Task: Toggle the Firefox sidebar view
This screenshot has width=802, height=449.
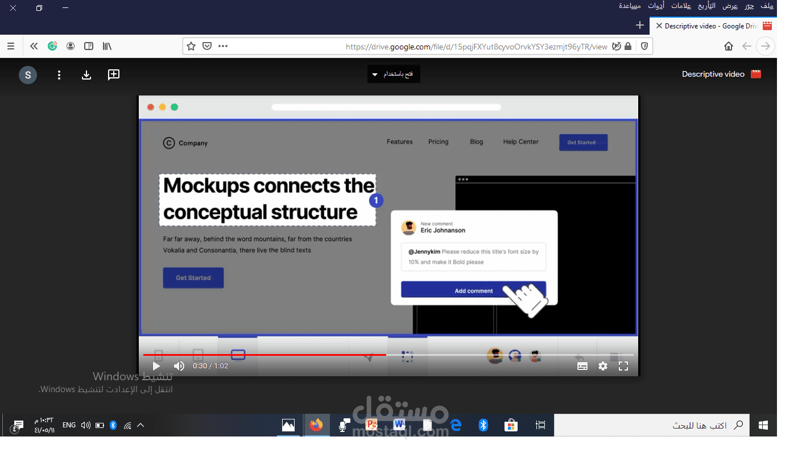Action: click(89, 46)
